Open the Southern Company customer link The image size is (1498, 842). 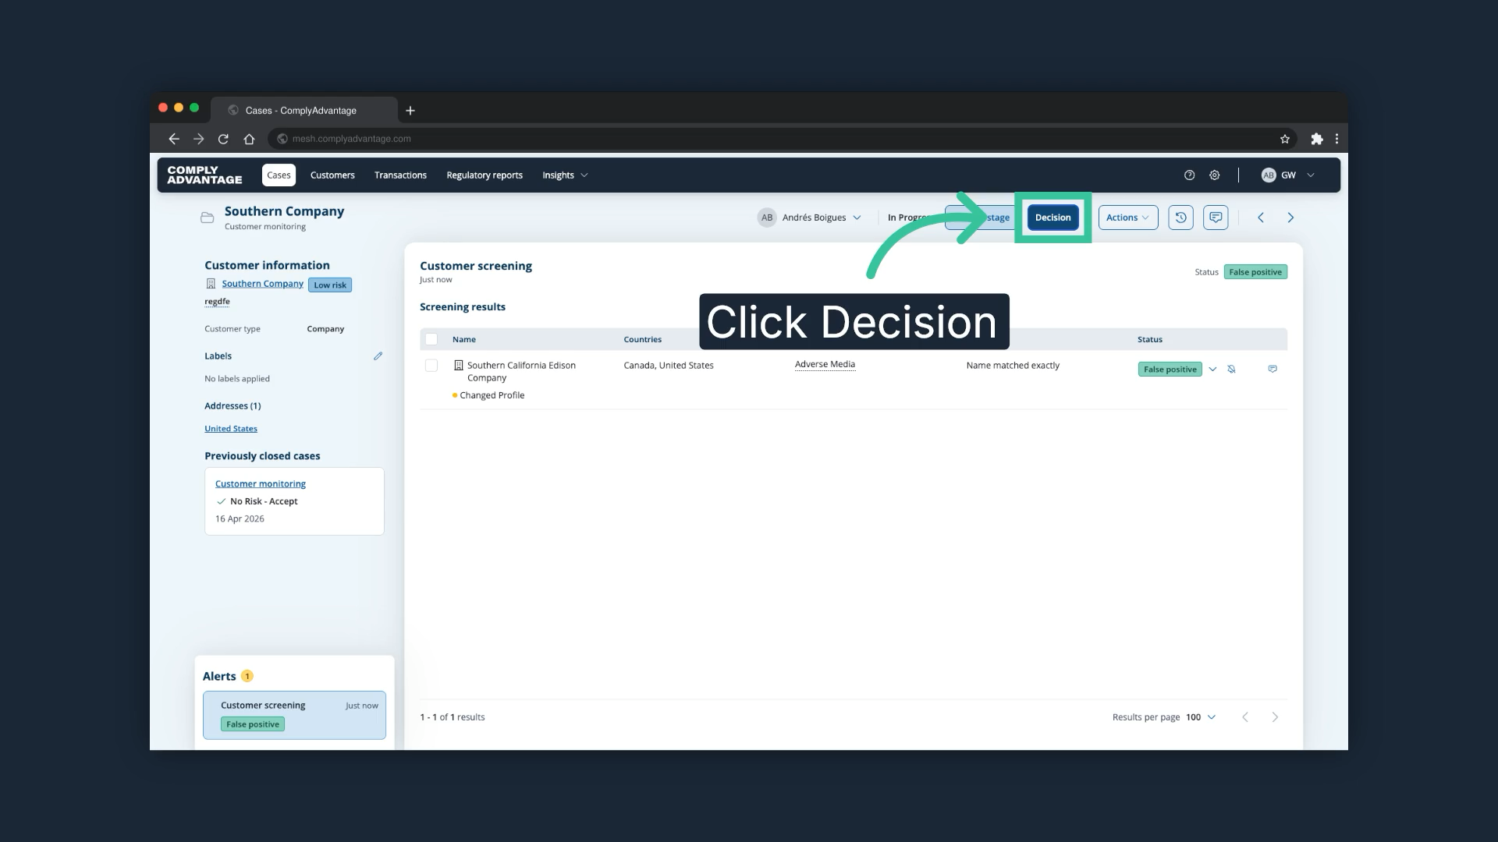pyautogui.click(x=262, y=284)
